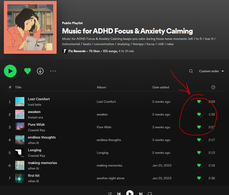The image size is (229, 195).
Task: Select the Lost Comfort song title
Action: point(39,99)
